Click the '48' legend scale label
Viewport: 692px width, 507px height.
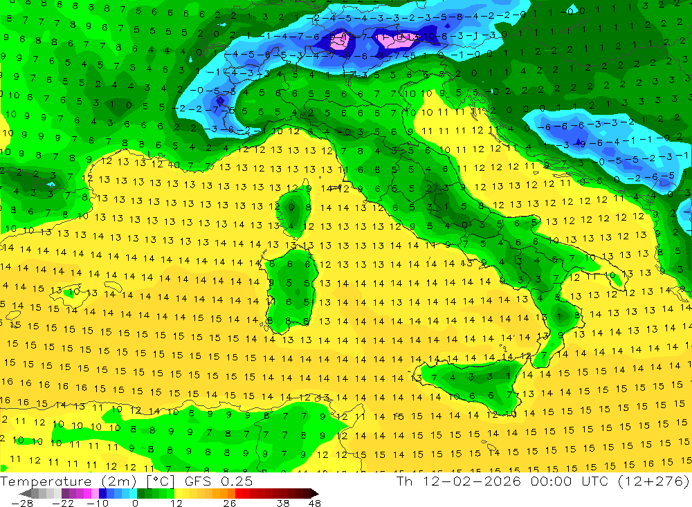point(315,503)
